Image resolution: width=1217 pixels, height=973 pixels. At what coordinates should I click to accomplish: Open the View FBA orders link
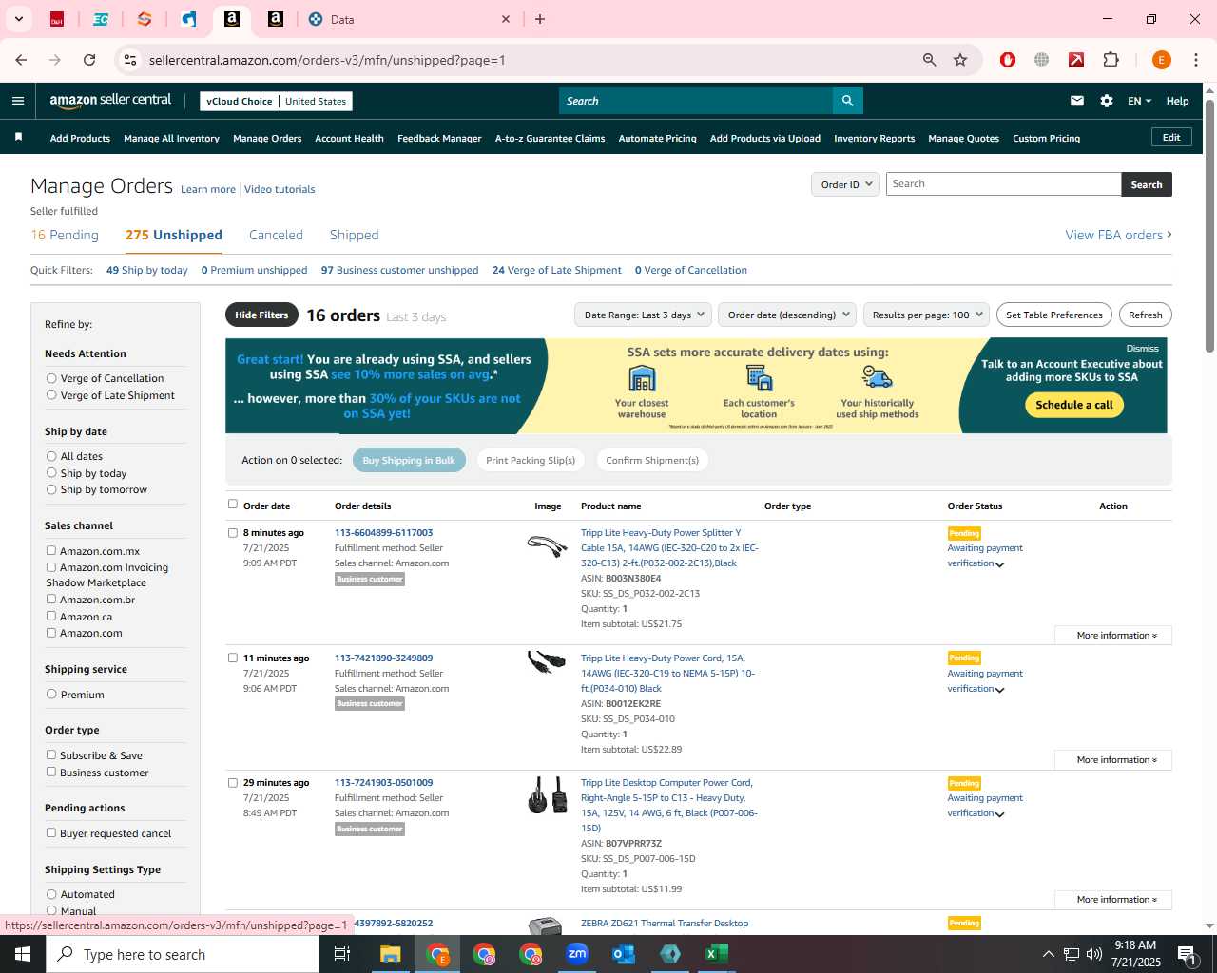[x=1118, y=235]
